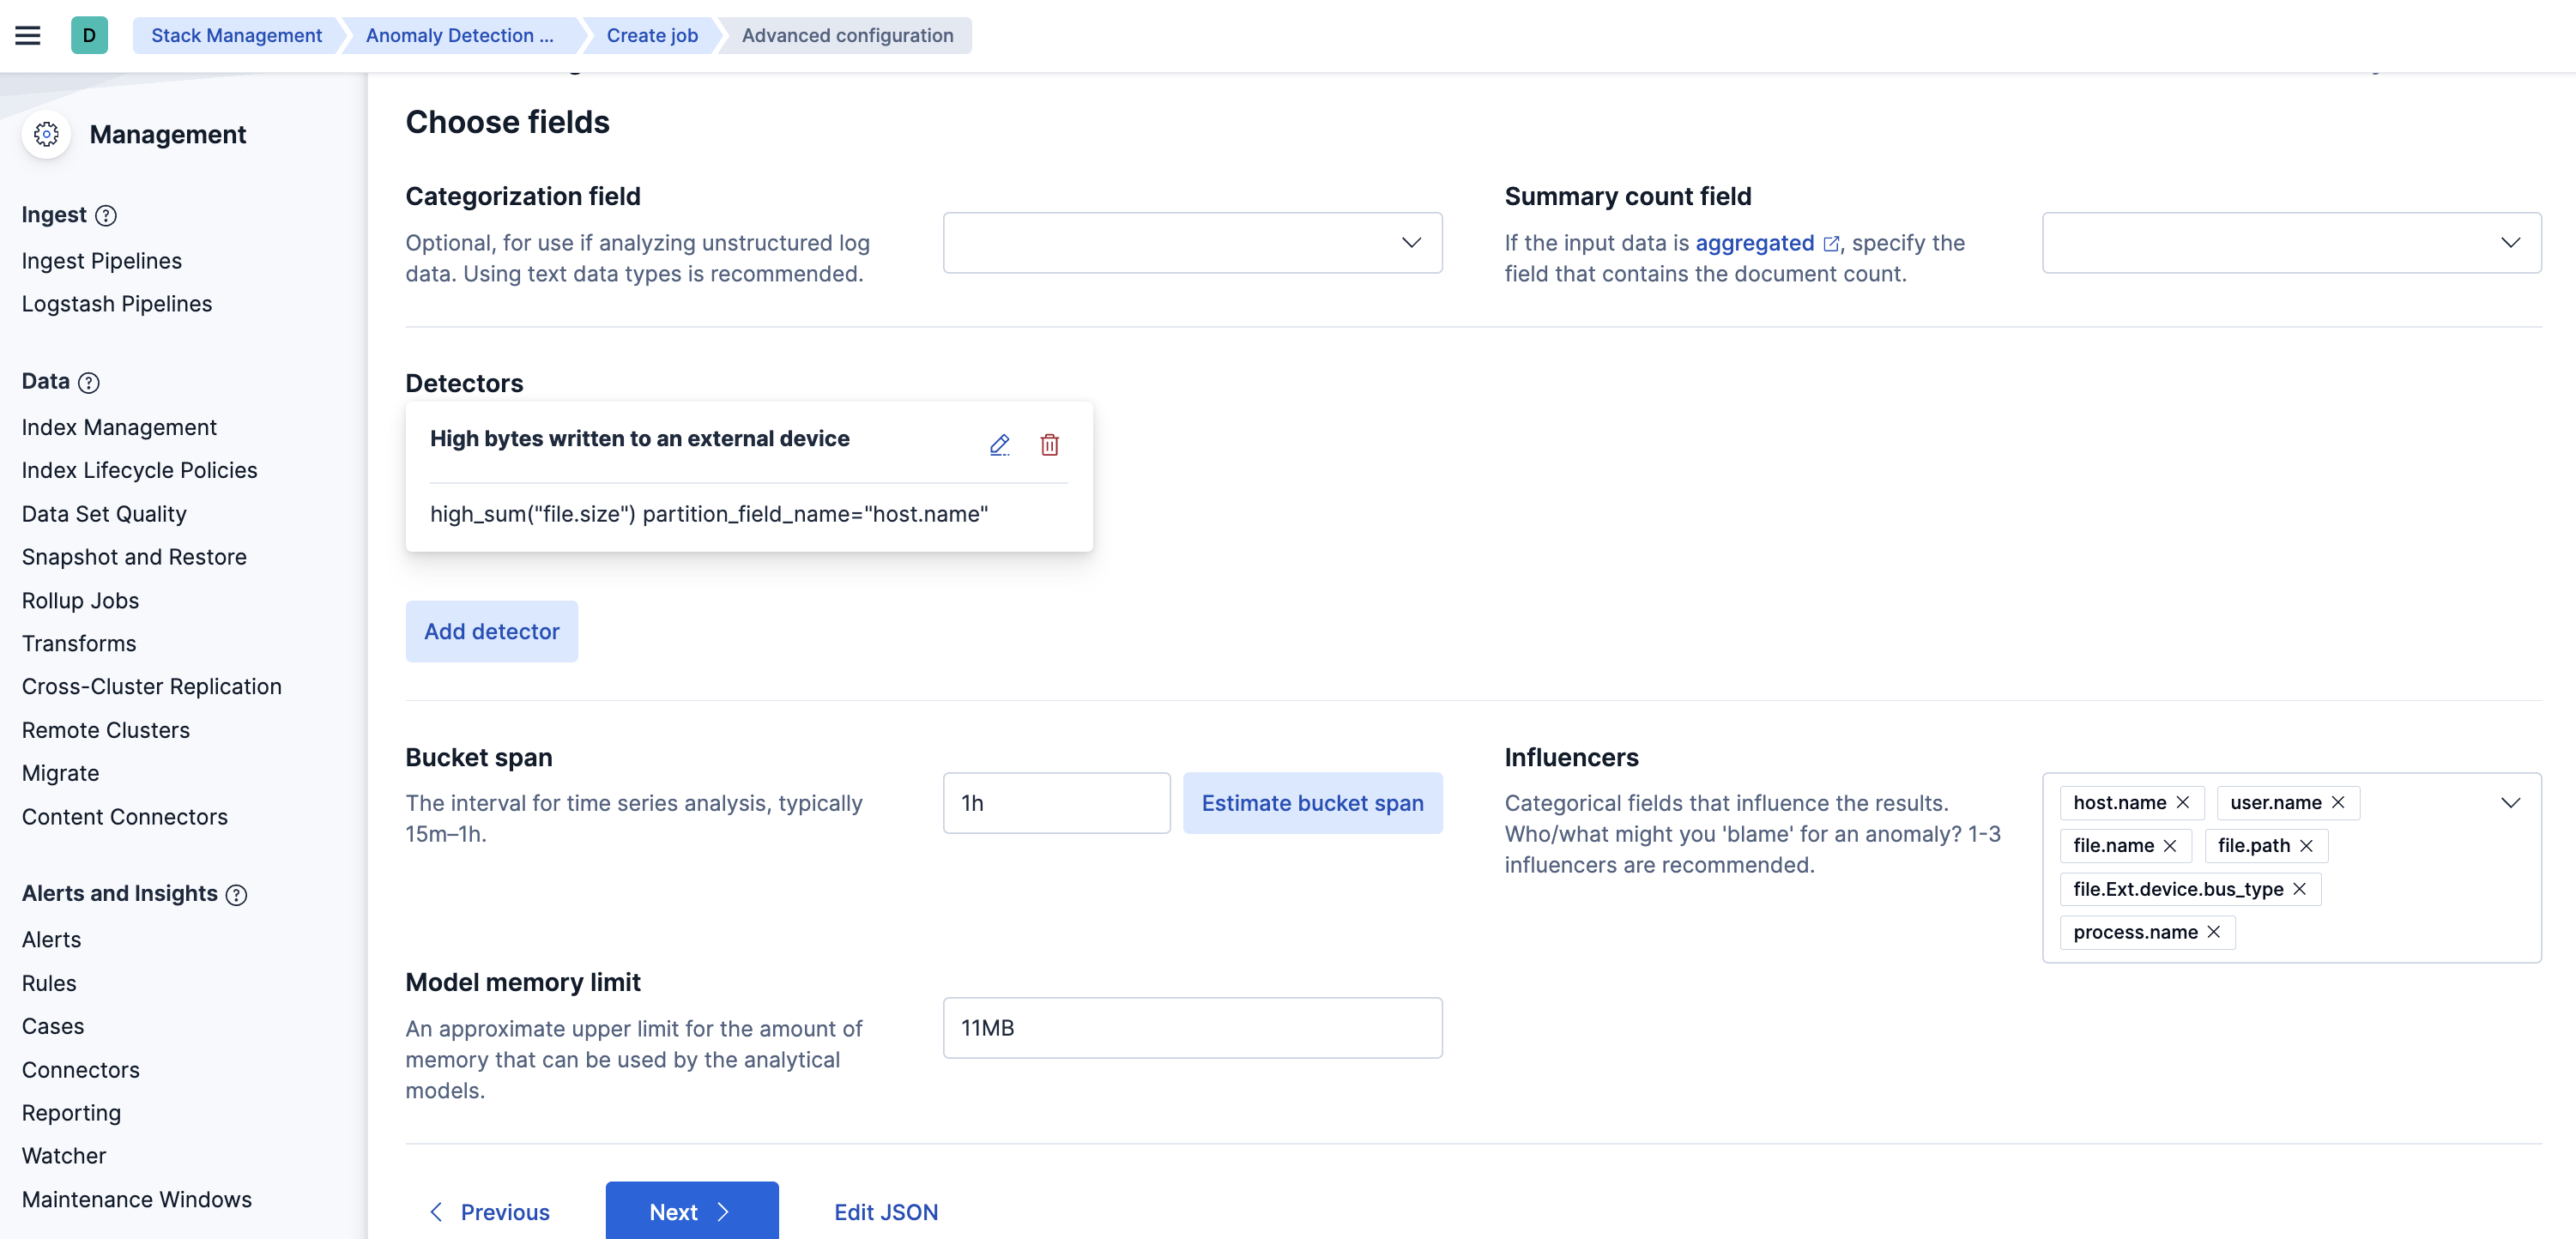Navigate to Stack Management breadcrumb
This screenshot has width=2576, height=1239.
(x=236, y=35)
